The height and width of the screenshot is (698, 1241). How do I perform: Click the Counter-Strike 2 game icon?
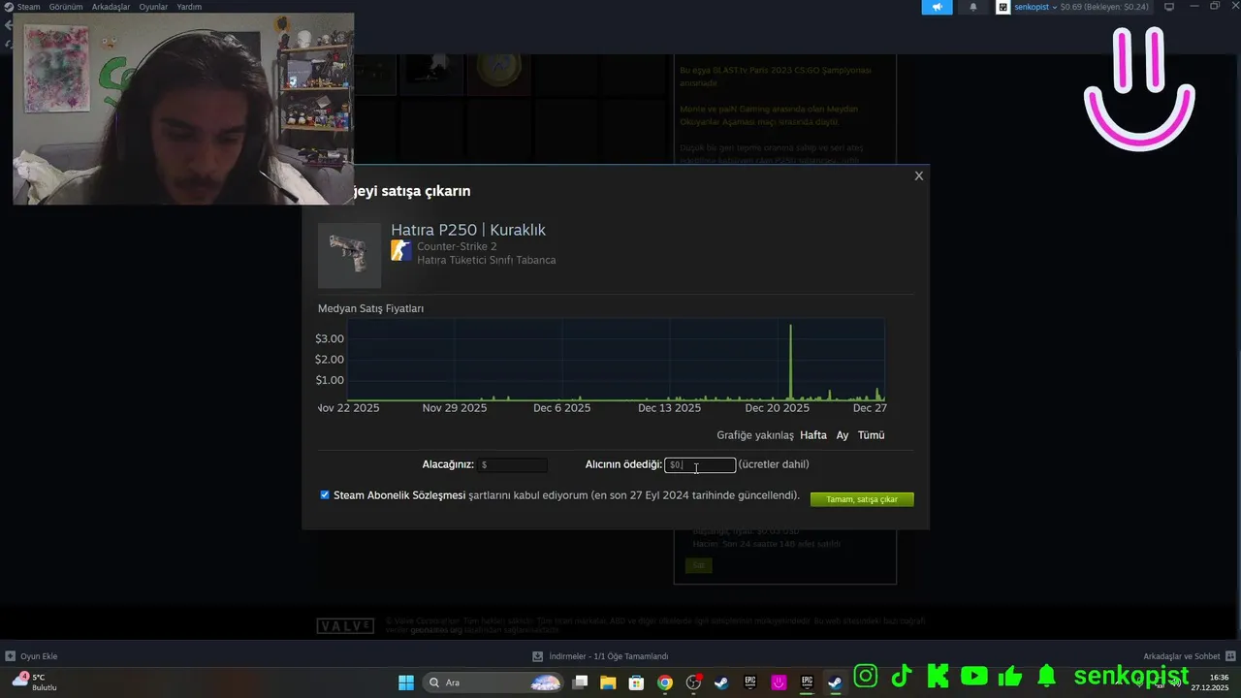point(401,251)
